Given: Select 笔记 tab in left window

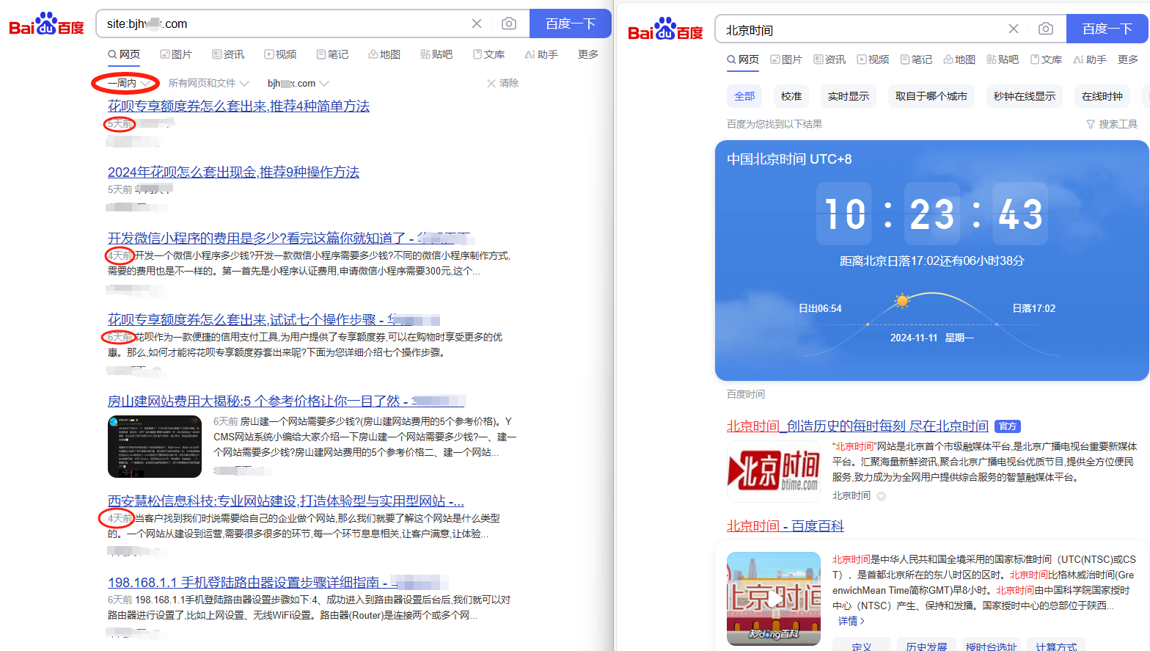Looking at the screenshot, I should click(332, 54).
